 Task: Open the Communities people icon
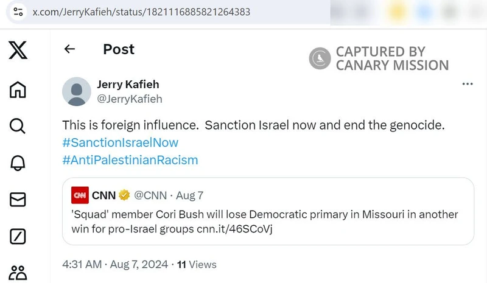(18, 272)
